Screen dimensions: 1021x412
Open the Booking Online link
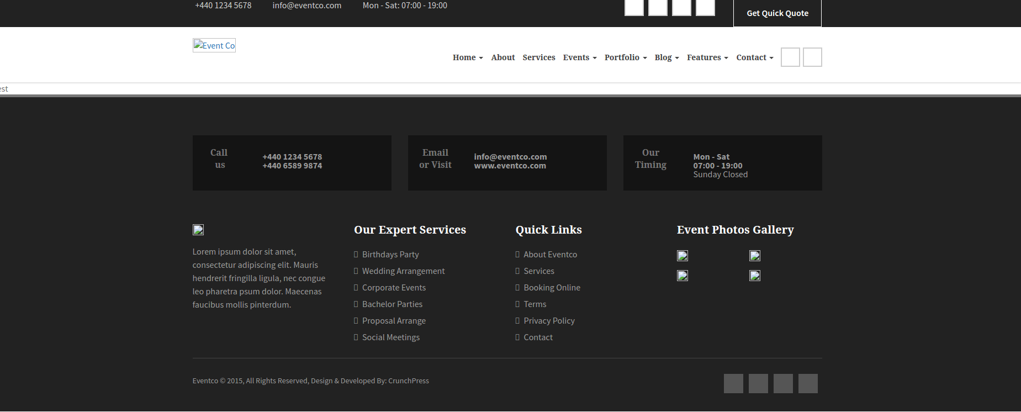552,288
